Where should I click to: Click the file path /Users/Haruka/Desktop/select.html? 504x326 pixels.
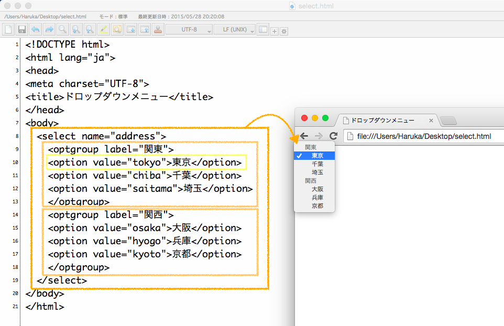coord(46,16)
